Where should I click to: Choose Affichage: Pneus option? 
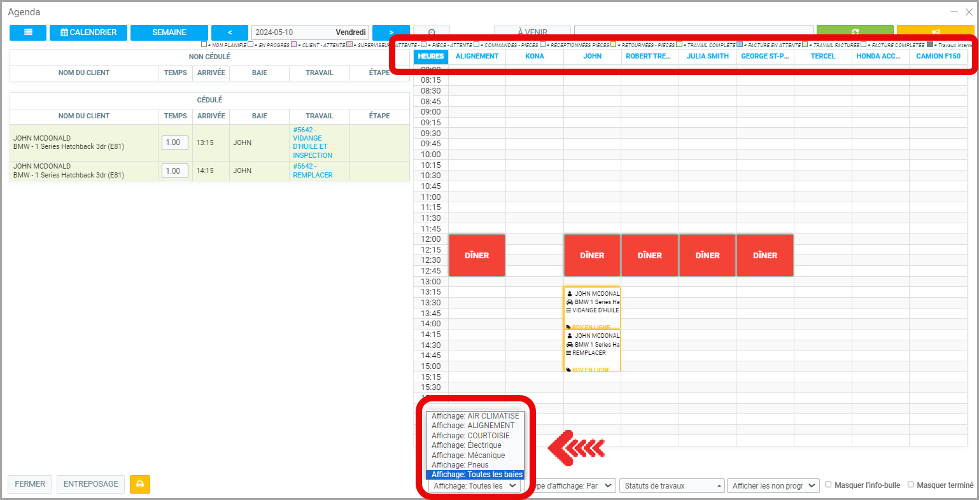(460, 465)
